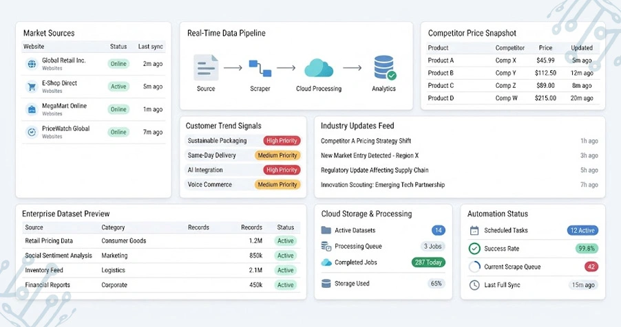Image resolution: width=621 pixels, height=327 pixels.
Task: Click the spinner icon beside Current Scrape Queue
Action: click(x=474, y=267)
